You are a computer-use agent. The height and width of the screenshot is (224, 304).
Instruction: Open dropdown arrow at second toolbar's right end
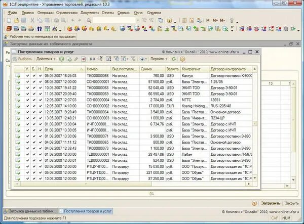point(298,30)
